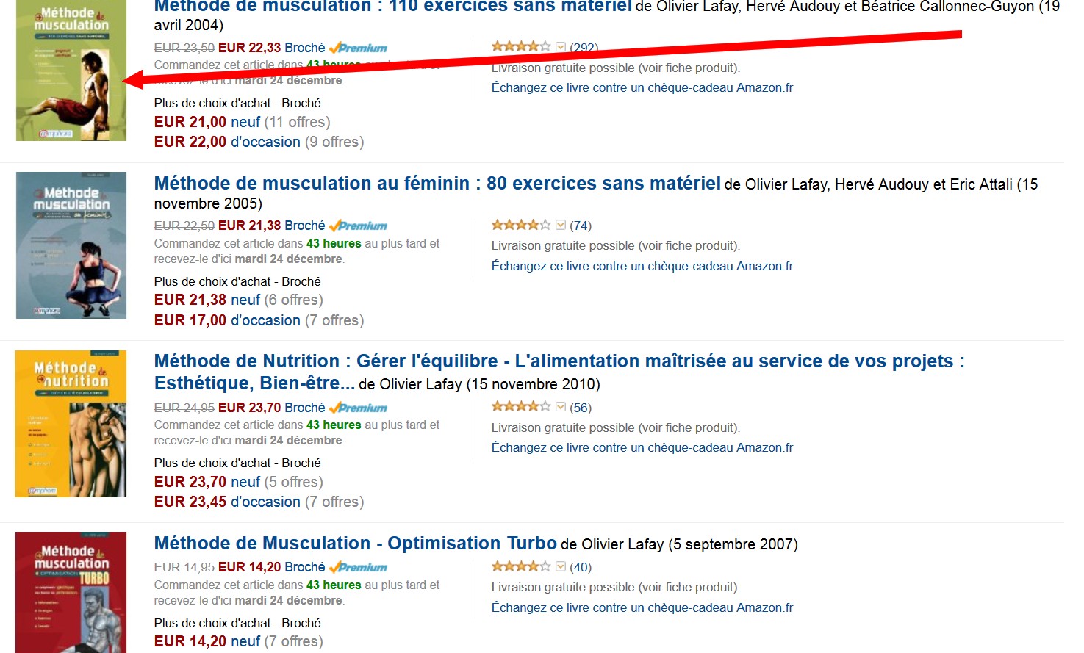1084x653 pixels.
Task: Click the star rating for Optimisation Turbo
Action: 521,566
